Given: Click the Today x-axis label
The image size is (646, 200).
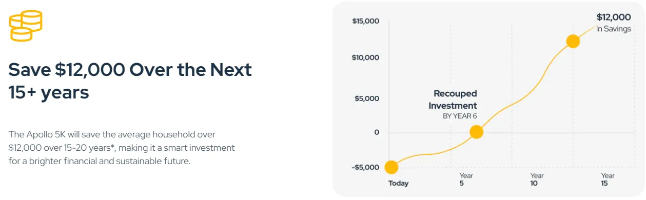Looking at the screenshot, I should pos(399,183).
